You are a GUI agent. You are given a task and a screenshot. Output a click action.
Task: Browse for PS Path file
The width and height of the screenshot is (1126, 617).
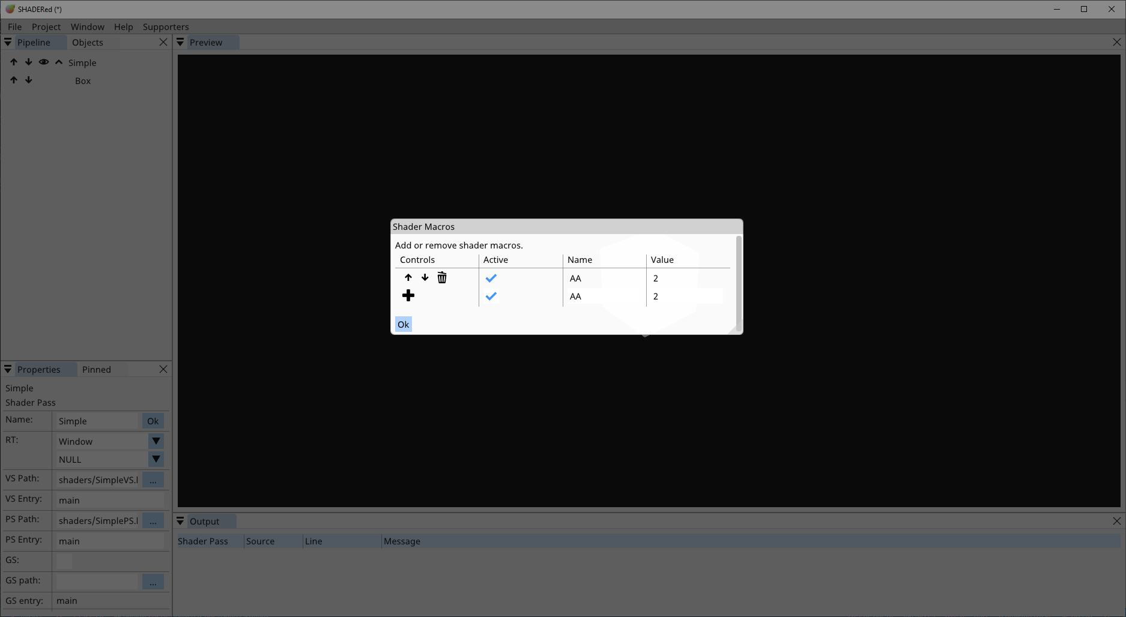point(153,520)
